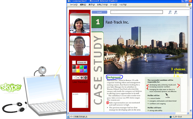The image size is (193, 119).
Task: Pick the black color swatch
Action: coord(74,67)
